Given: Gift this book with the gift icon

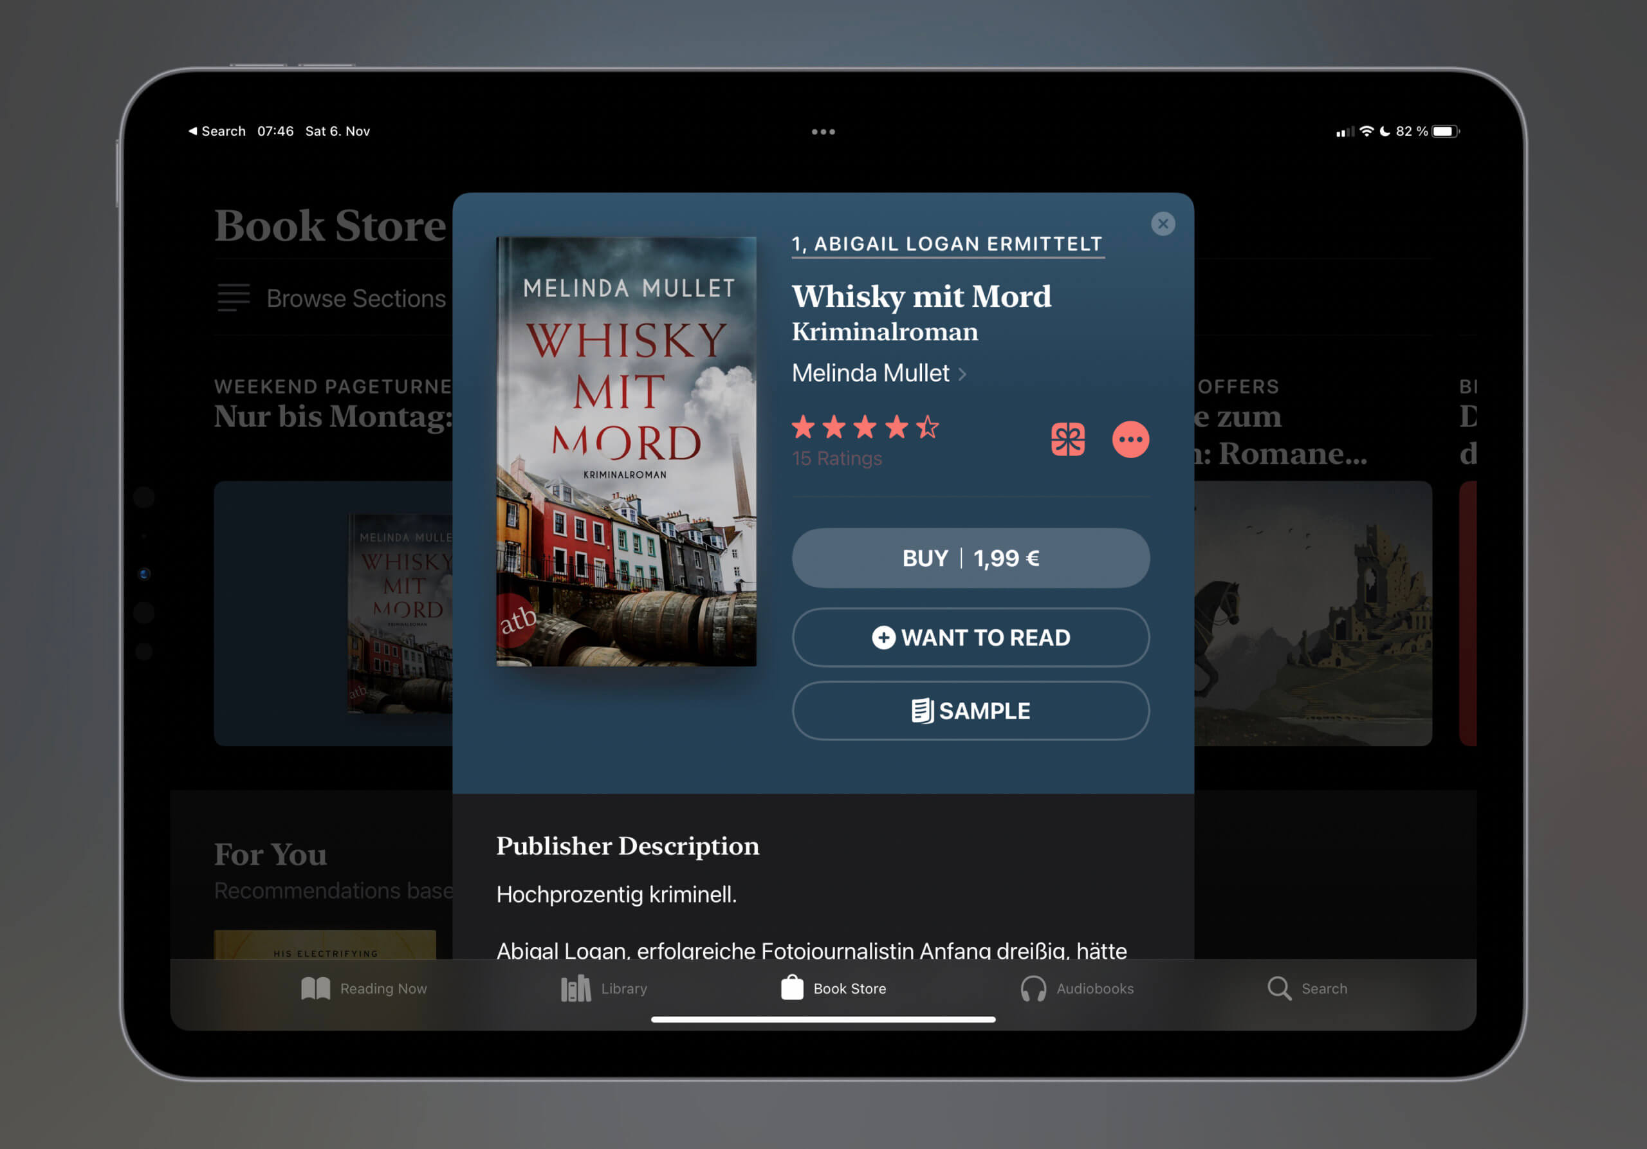Looking at the screenshot, I should point(1067,439).
